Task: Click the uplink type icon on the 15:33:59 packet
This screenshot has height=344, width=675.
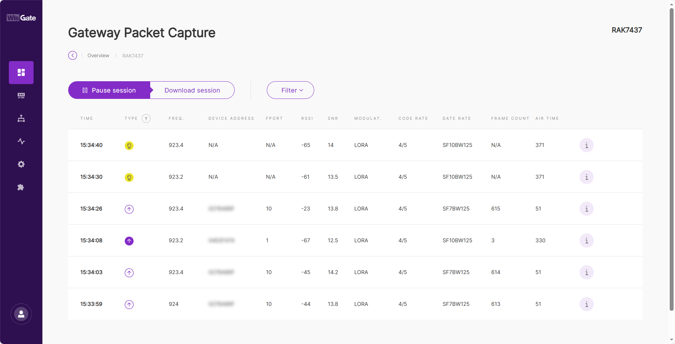Action: point(129,304)
